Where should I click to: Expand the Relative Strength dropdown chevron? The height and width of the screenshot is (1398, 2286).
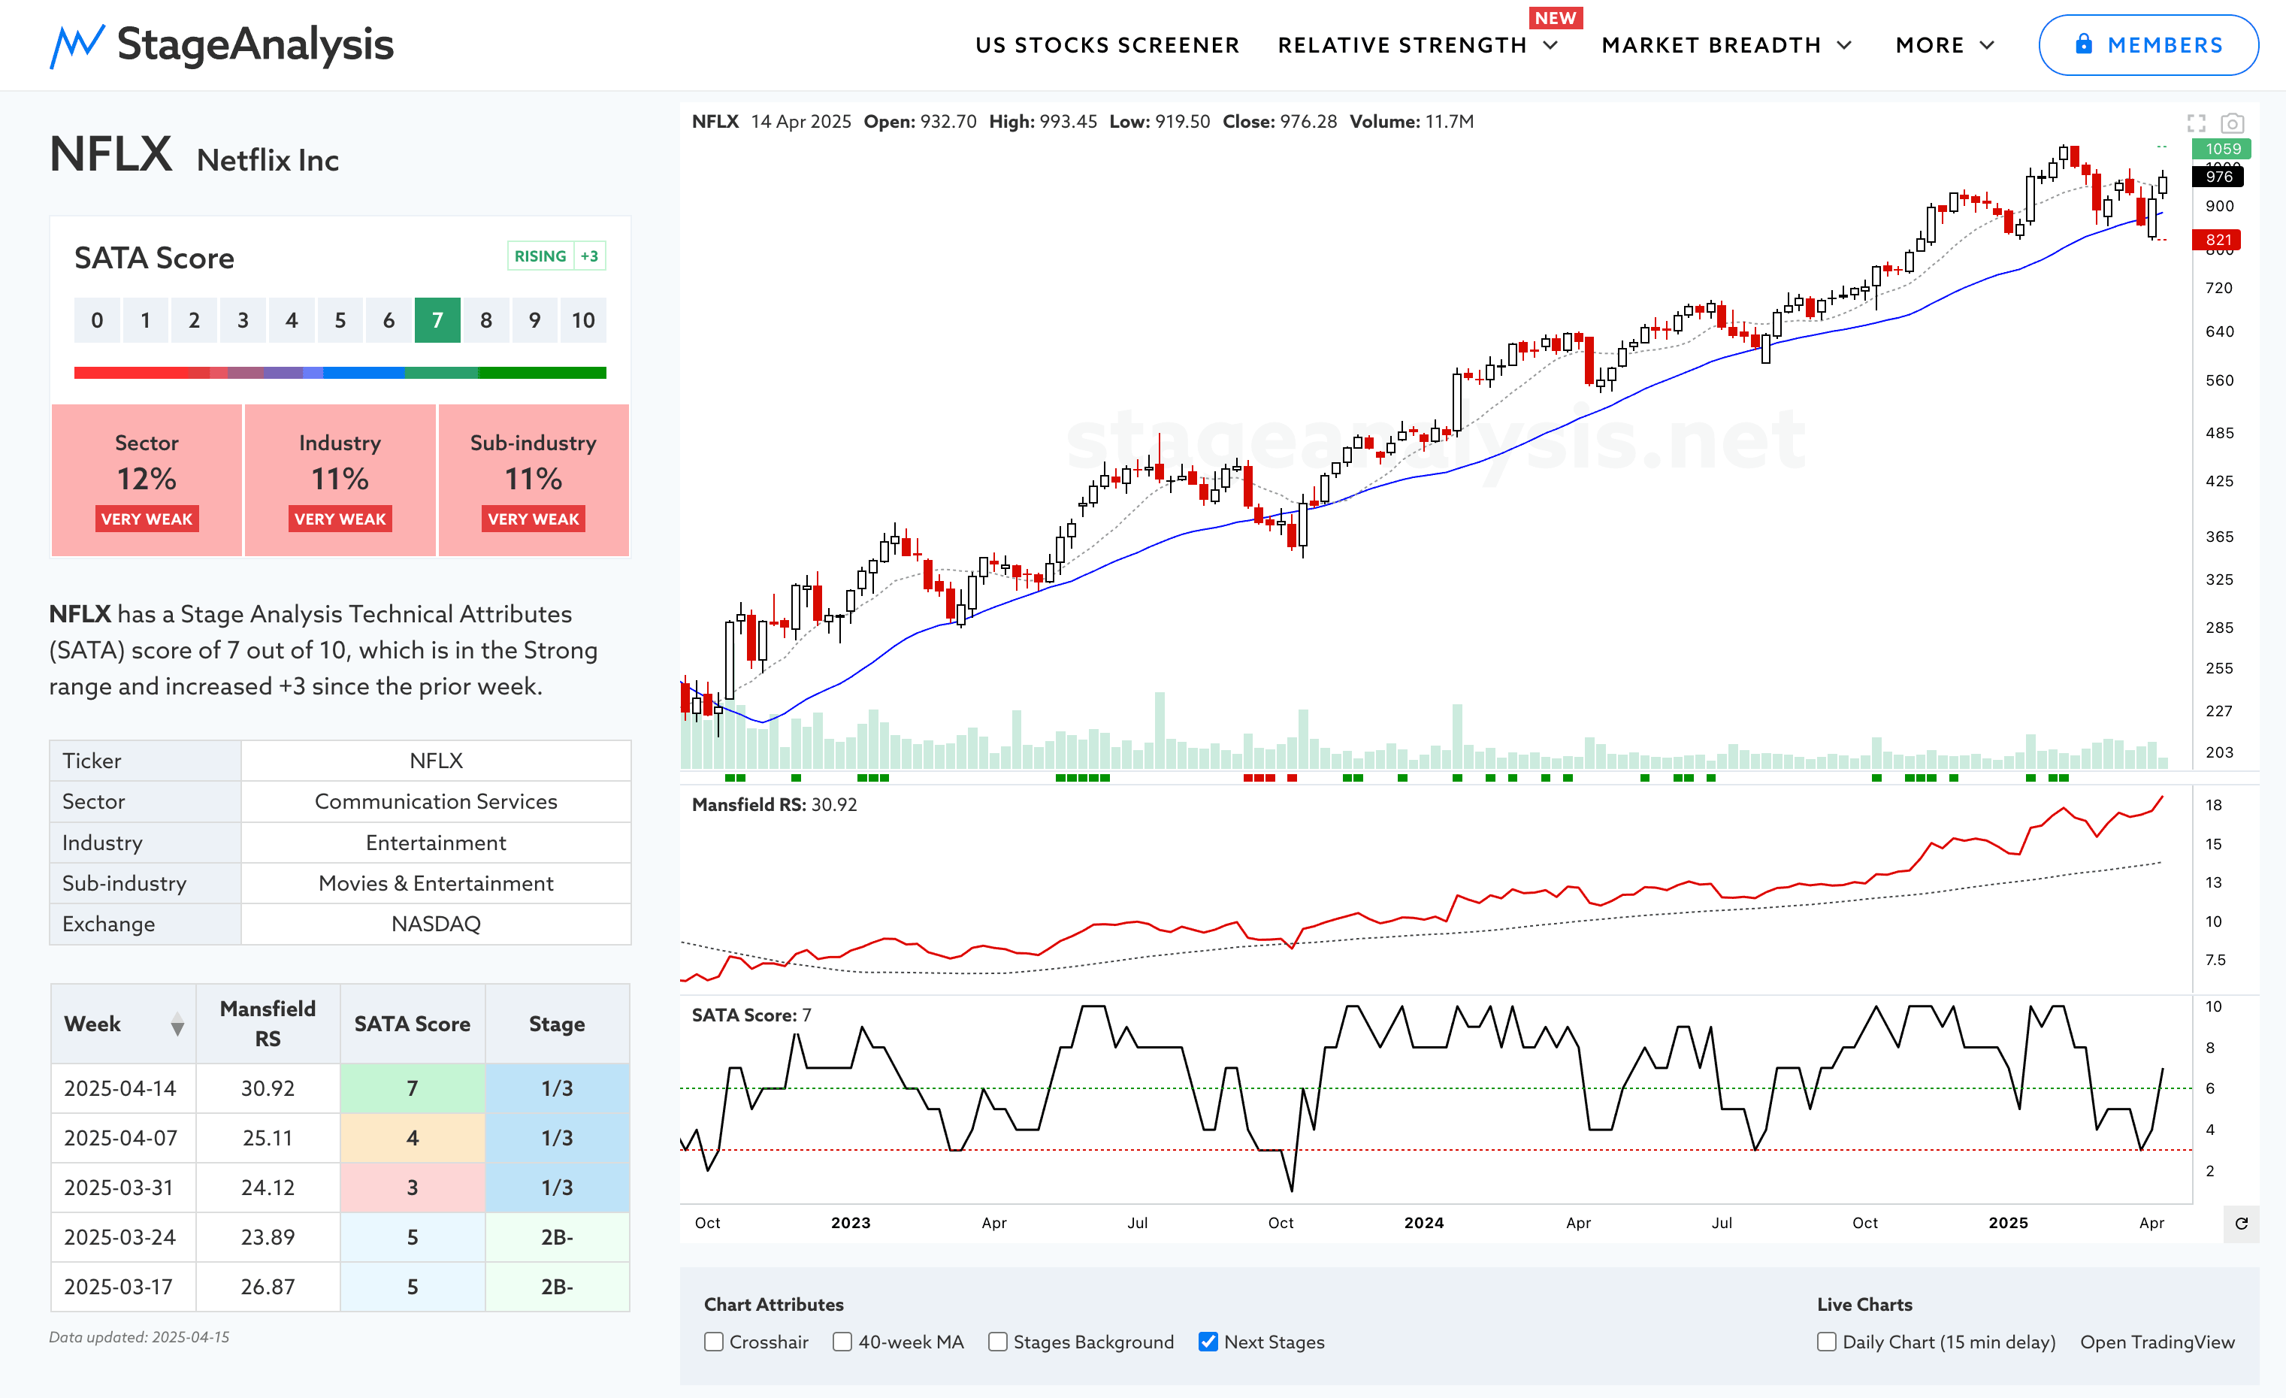coord(1550,45)
